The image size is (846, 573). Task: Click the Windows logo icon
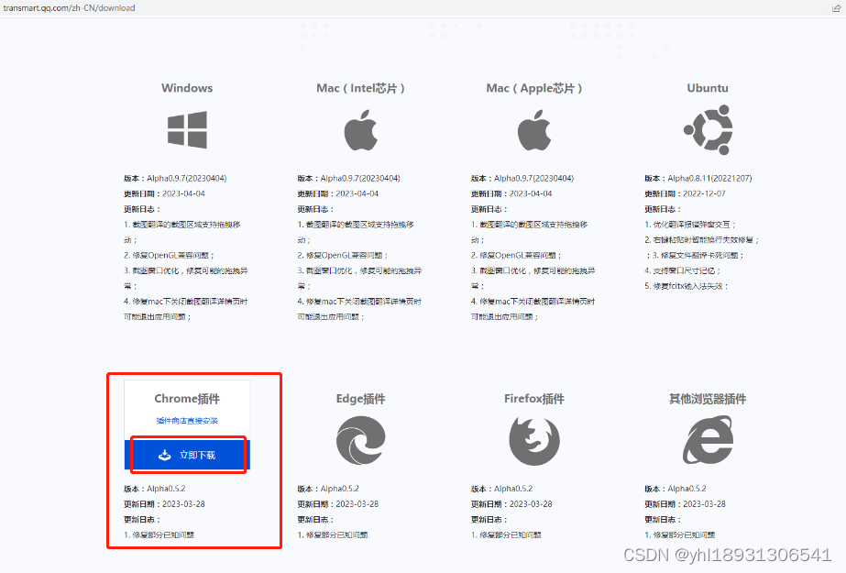point(187,129)
